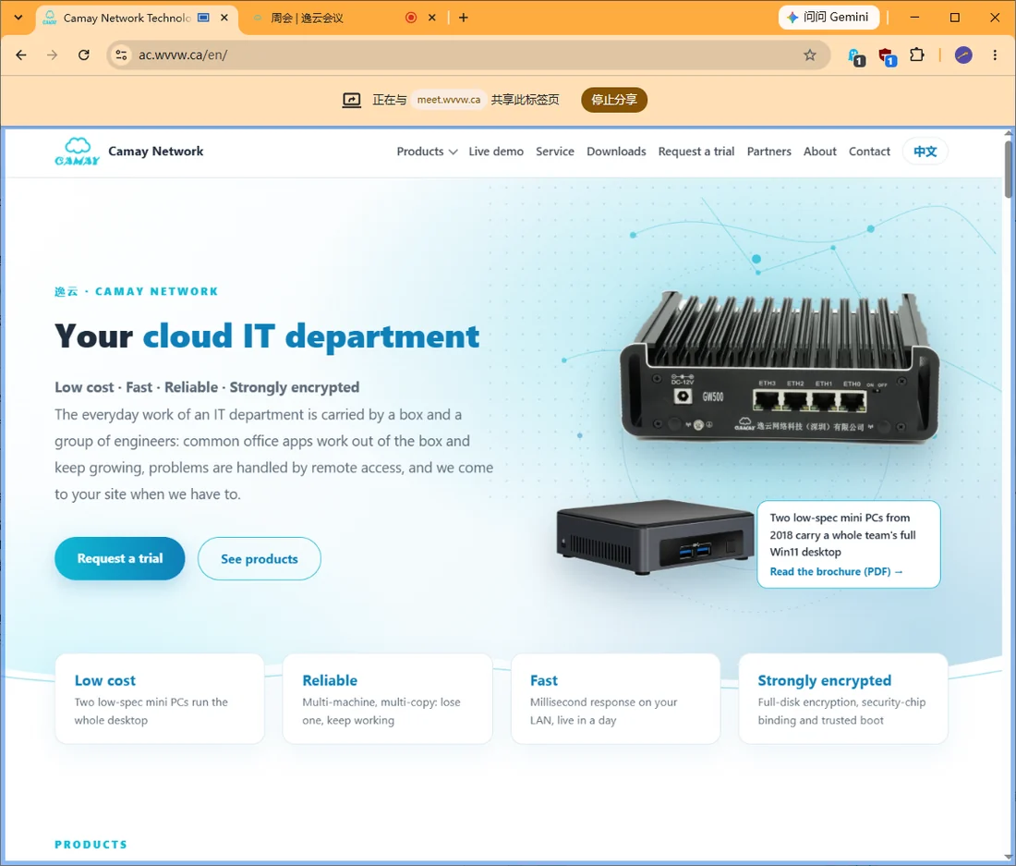Image resolution: width=1016 pixels, height=866 pixels.
Task: Close the 周会 | 逸云会议 tab
Action: click(x=432, y=18)
